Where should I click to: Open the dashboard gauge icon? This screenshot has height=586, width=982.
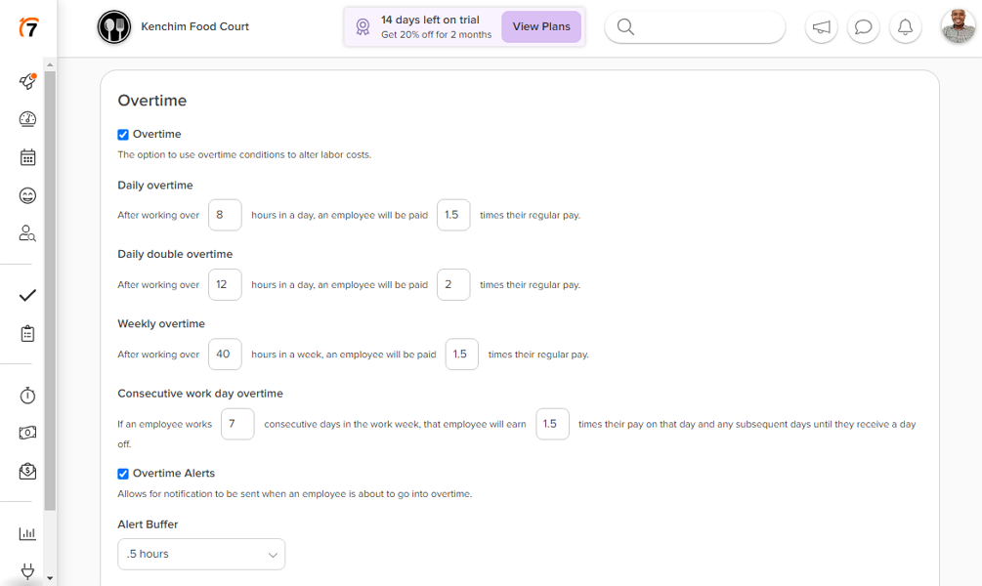click(27, 119)
